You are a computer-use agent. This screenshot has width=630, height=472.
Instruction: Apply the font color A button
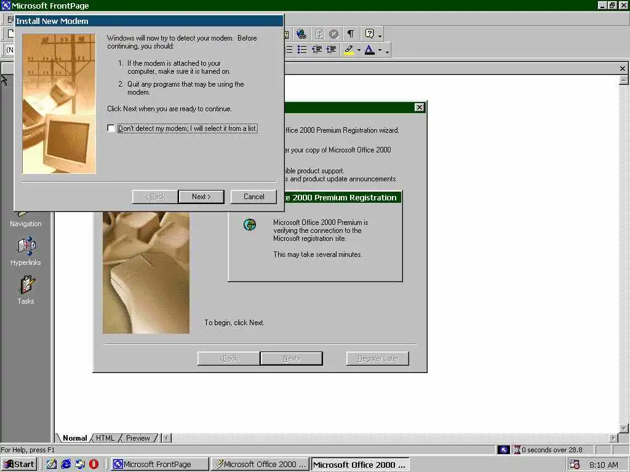tap(369, 50)
